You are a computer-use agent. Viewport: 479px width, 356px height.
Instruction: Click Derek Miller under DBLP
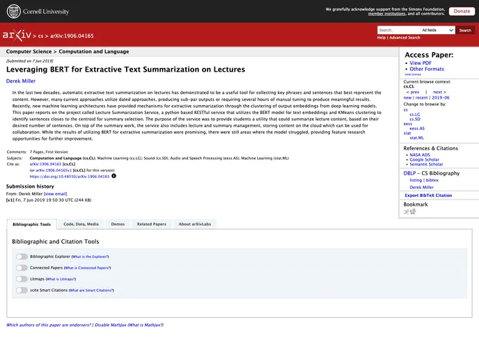click(422, 187)
